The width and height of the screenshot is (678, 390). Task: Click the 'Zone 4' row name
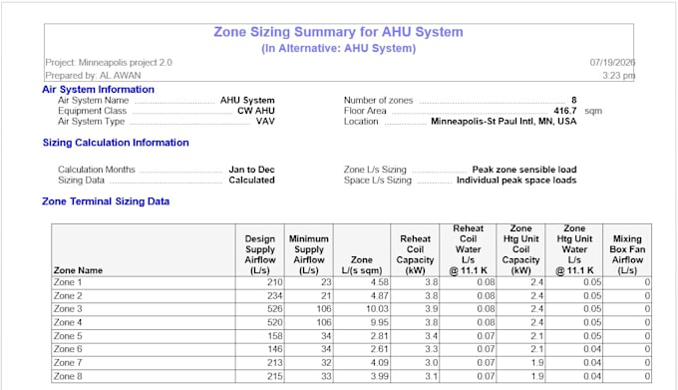coord(68,322)
